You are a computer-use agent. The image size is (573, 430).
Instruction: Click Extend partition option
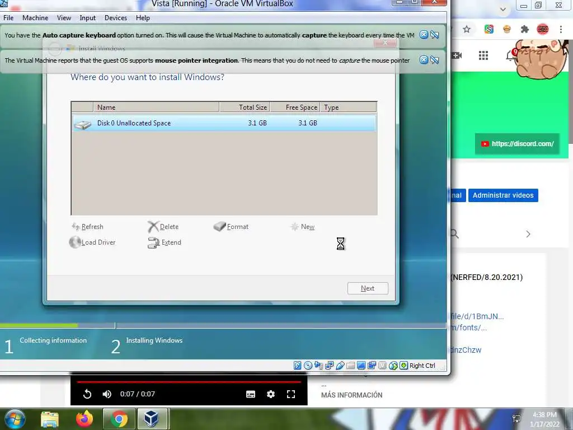[x=165, y=242]
